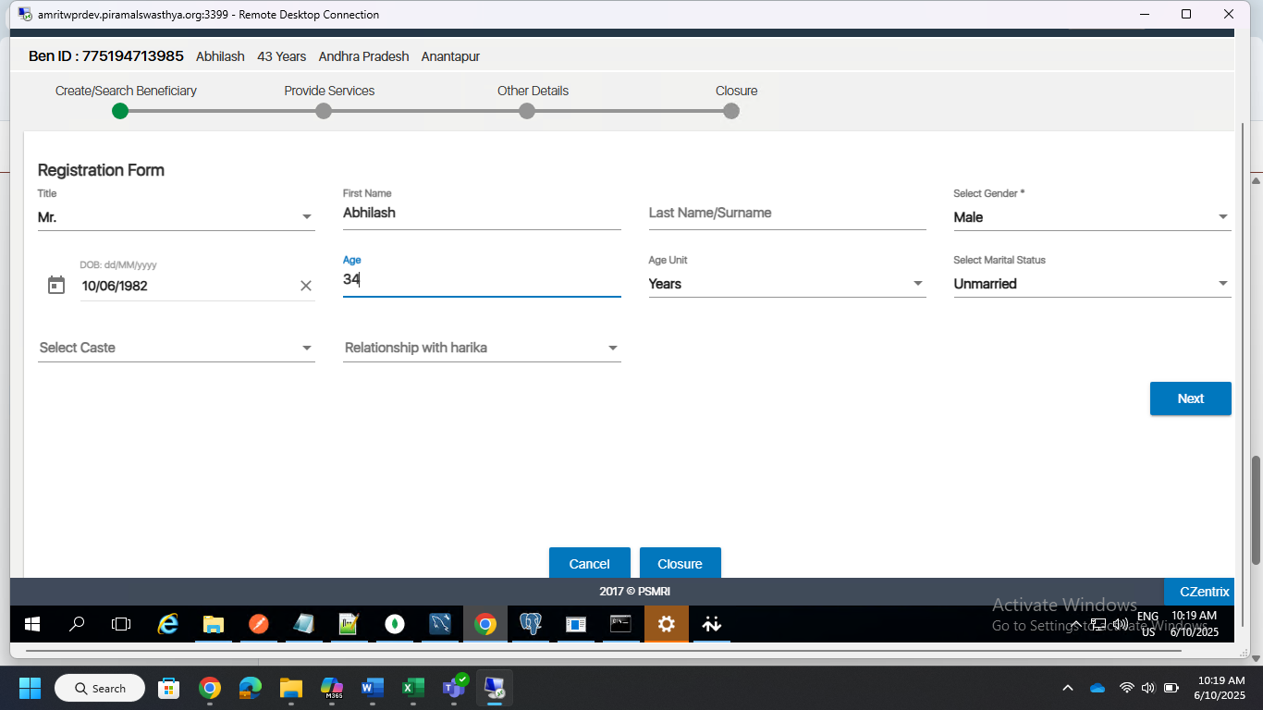Click the remote taskbar search magnifier
Image resolution: width=1263 pixels, height=710 pixels.
click(77, 624)
